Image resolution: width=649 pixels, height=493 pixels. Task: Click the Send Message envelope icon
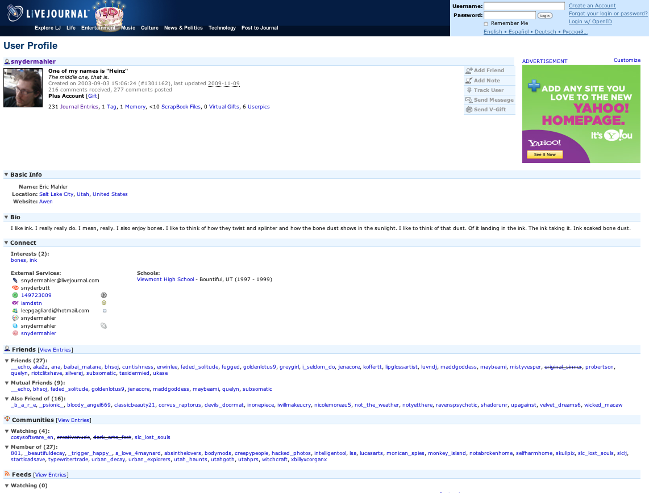468,99
